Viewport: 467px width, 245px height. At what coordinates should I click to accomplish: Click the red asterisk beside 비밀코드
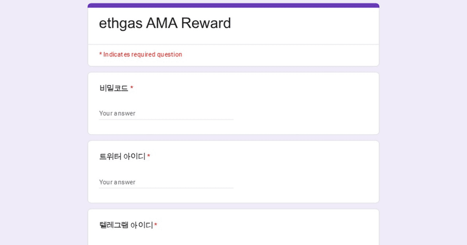pyautogui.click(x=132, y=88)
